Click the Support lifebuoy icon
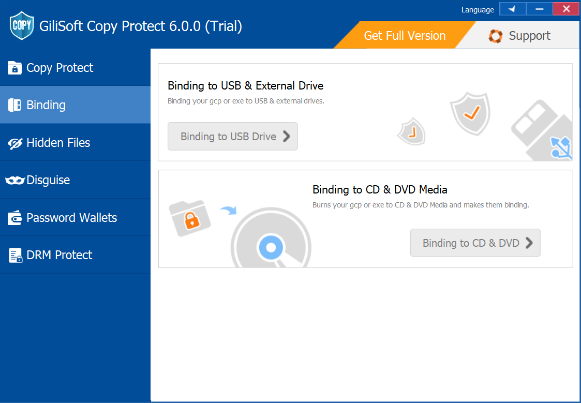 (x=496, y=36)
